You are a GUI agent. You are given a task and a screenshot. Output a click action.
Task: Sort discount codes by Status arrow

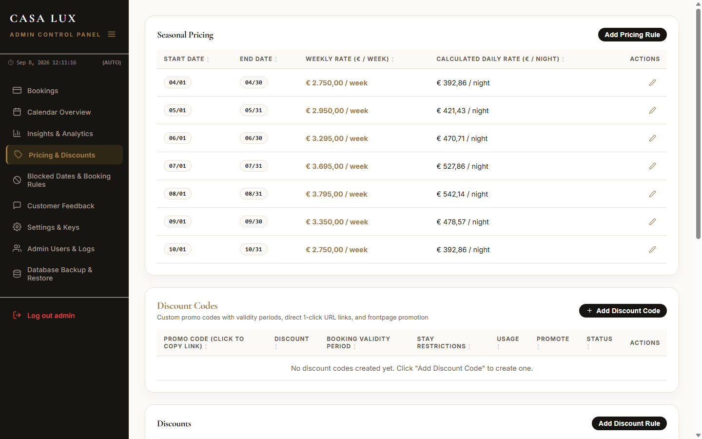[588, 347]
